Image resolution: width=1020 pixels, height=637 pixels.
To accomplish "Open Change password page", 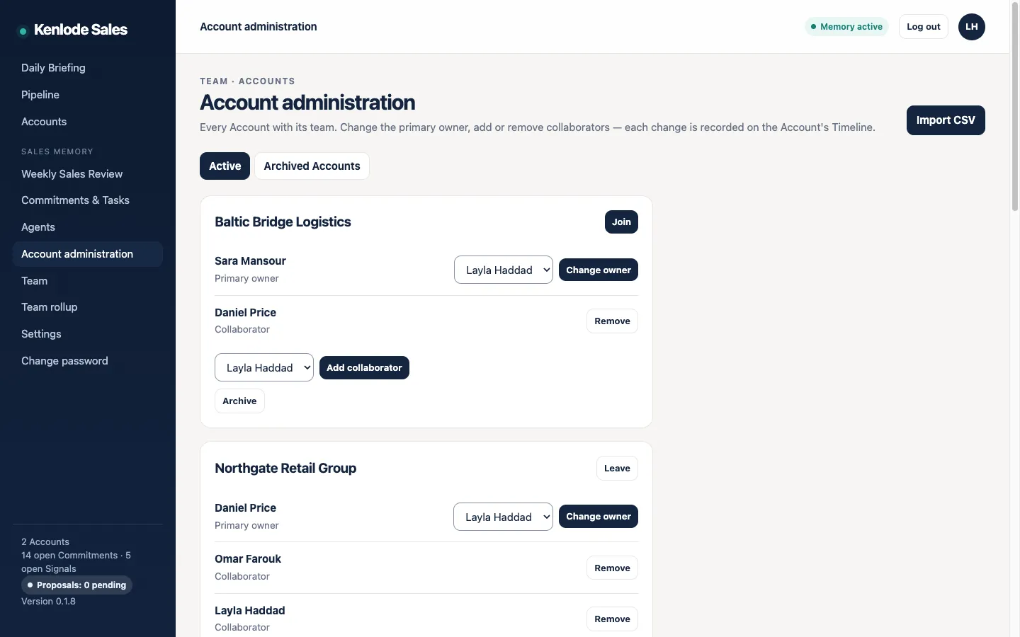I will (x=88, y=361).
